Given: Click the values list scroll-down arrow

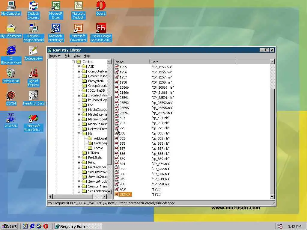Looking at the screenshot, I should pyautogui.click(x=272, y=197).
